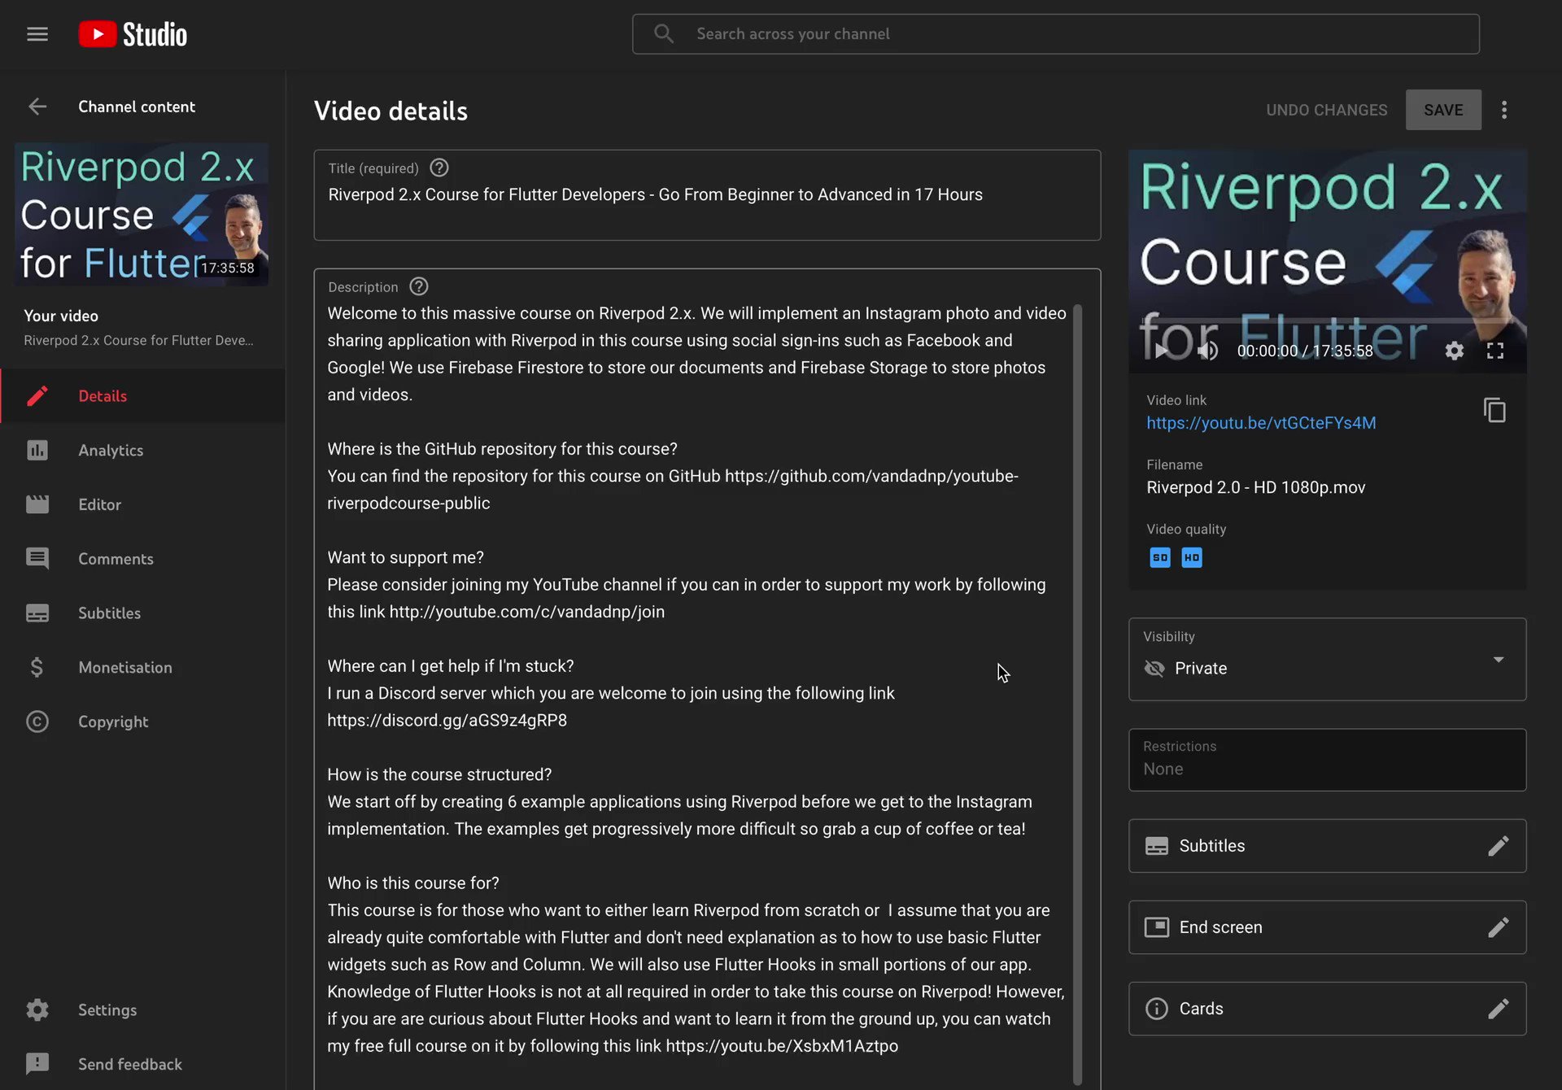Open the Restrictions box

[x=1327, y=760]
